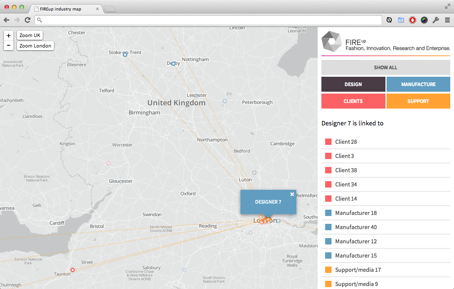The width and height of the screenshot is (454, 289).
Task: Click the red swatch beside Client 28
Action: pyautogui.click(x=328, y=142)
